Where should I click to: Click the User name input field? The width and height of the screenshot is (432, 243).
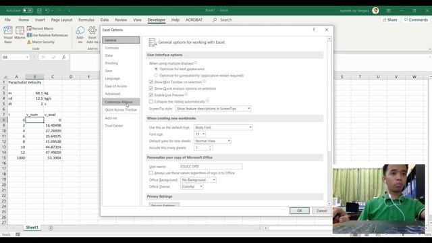[x=211, y=167]
